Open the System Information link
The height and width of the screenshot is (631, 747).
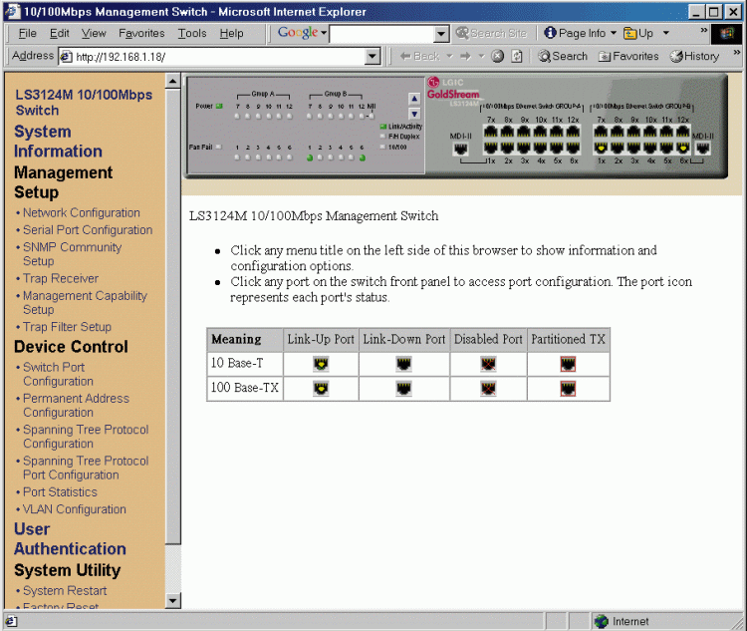tap(58, 142)
